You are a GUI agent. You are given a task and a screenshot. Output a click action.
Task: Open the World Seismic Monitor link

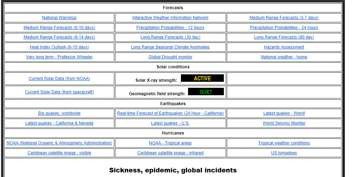click(284, 123)
